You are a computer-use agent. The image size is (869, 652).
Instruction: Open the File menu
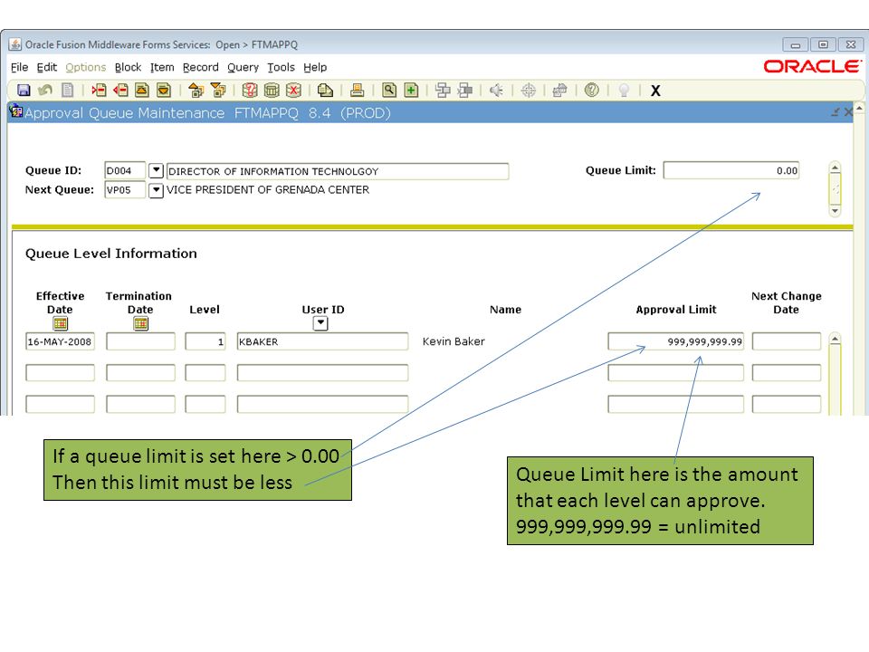click(x=19, y=67)
